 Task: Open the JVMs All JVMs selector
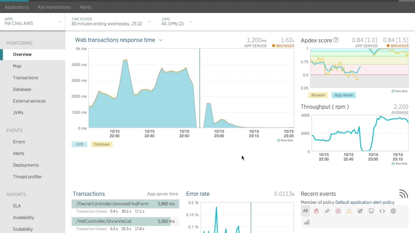click(x=177, y=21)
